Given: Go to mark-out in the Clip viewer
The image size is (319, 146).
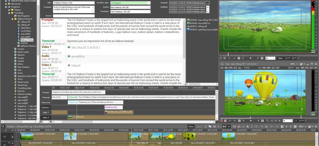Looking at the screenshot, I should click(234, 121).
